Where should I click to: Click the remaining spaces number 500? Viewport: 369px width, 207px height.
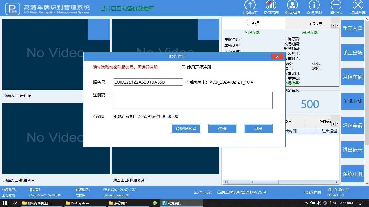(310, 104)
